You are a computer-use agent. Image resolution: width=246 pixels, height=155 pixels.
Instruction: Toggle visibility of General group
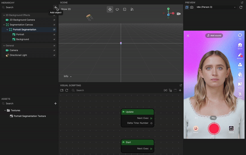tap(54, 45)
